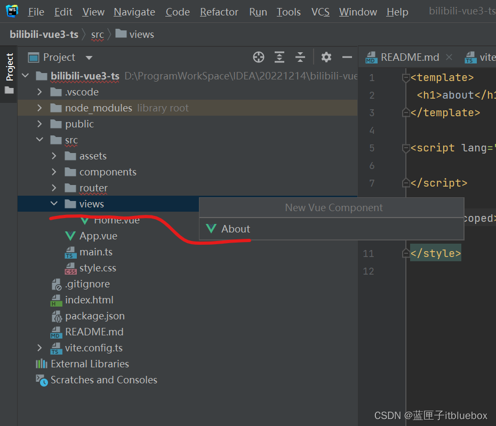Expand the public folder
The image size is (496, 426).
pyautogui.click(x=39, y=124)
